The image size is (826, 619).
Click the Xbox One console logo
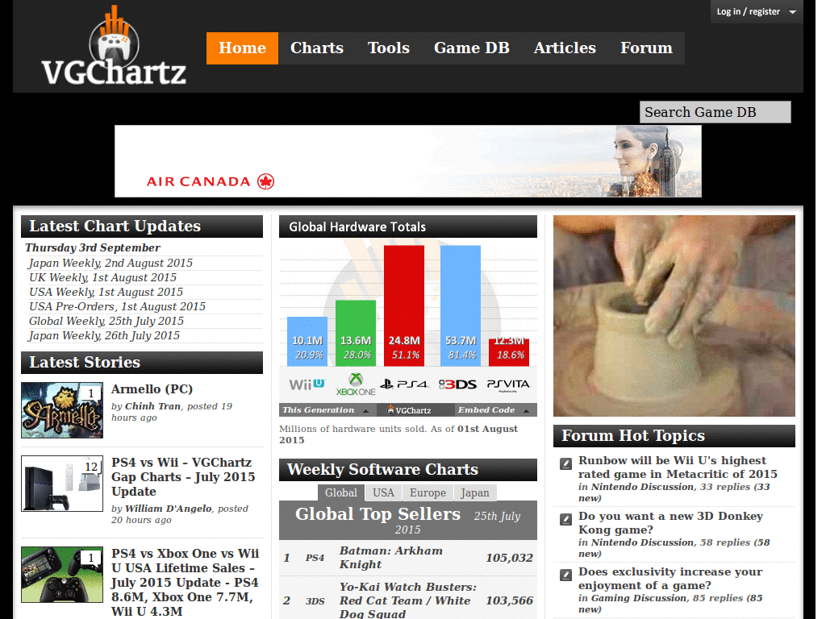356,384
